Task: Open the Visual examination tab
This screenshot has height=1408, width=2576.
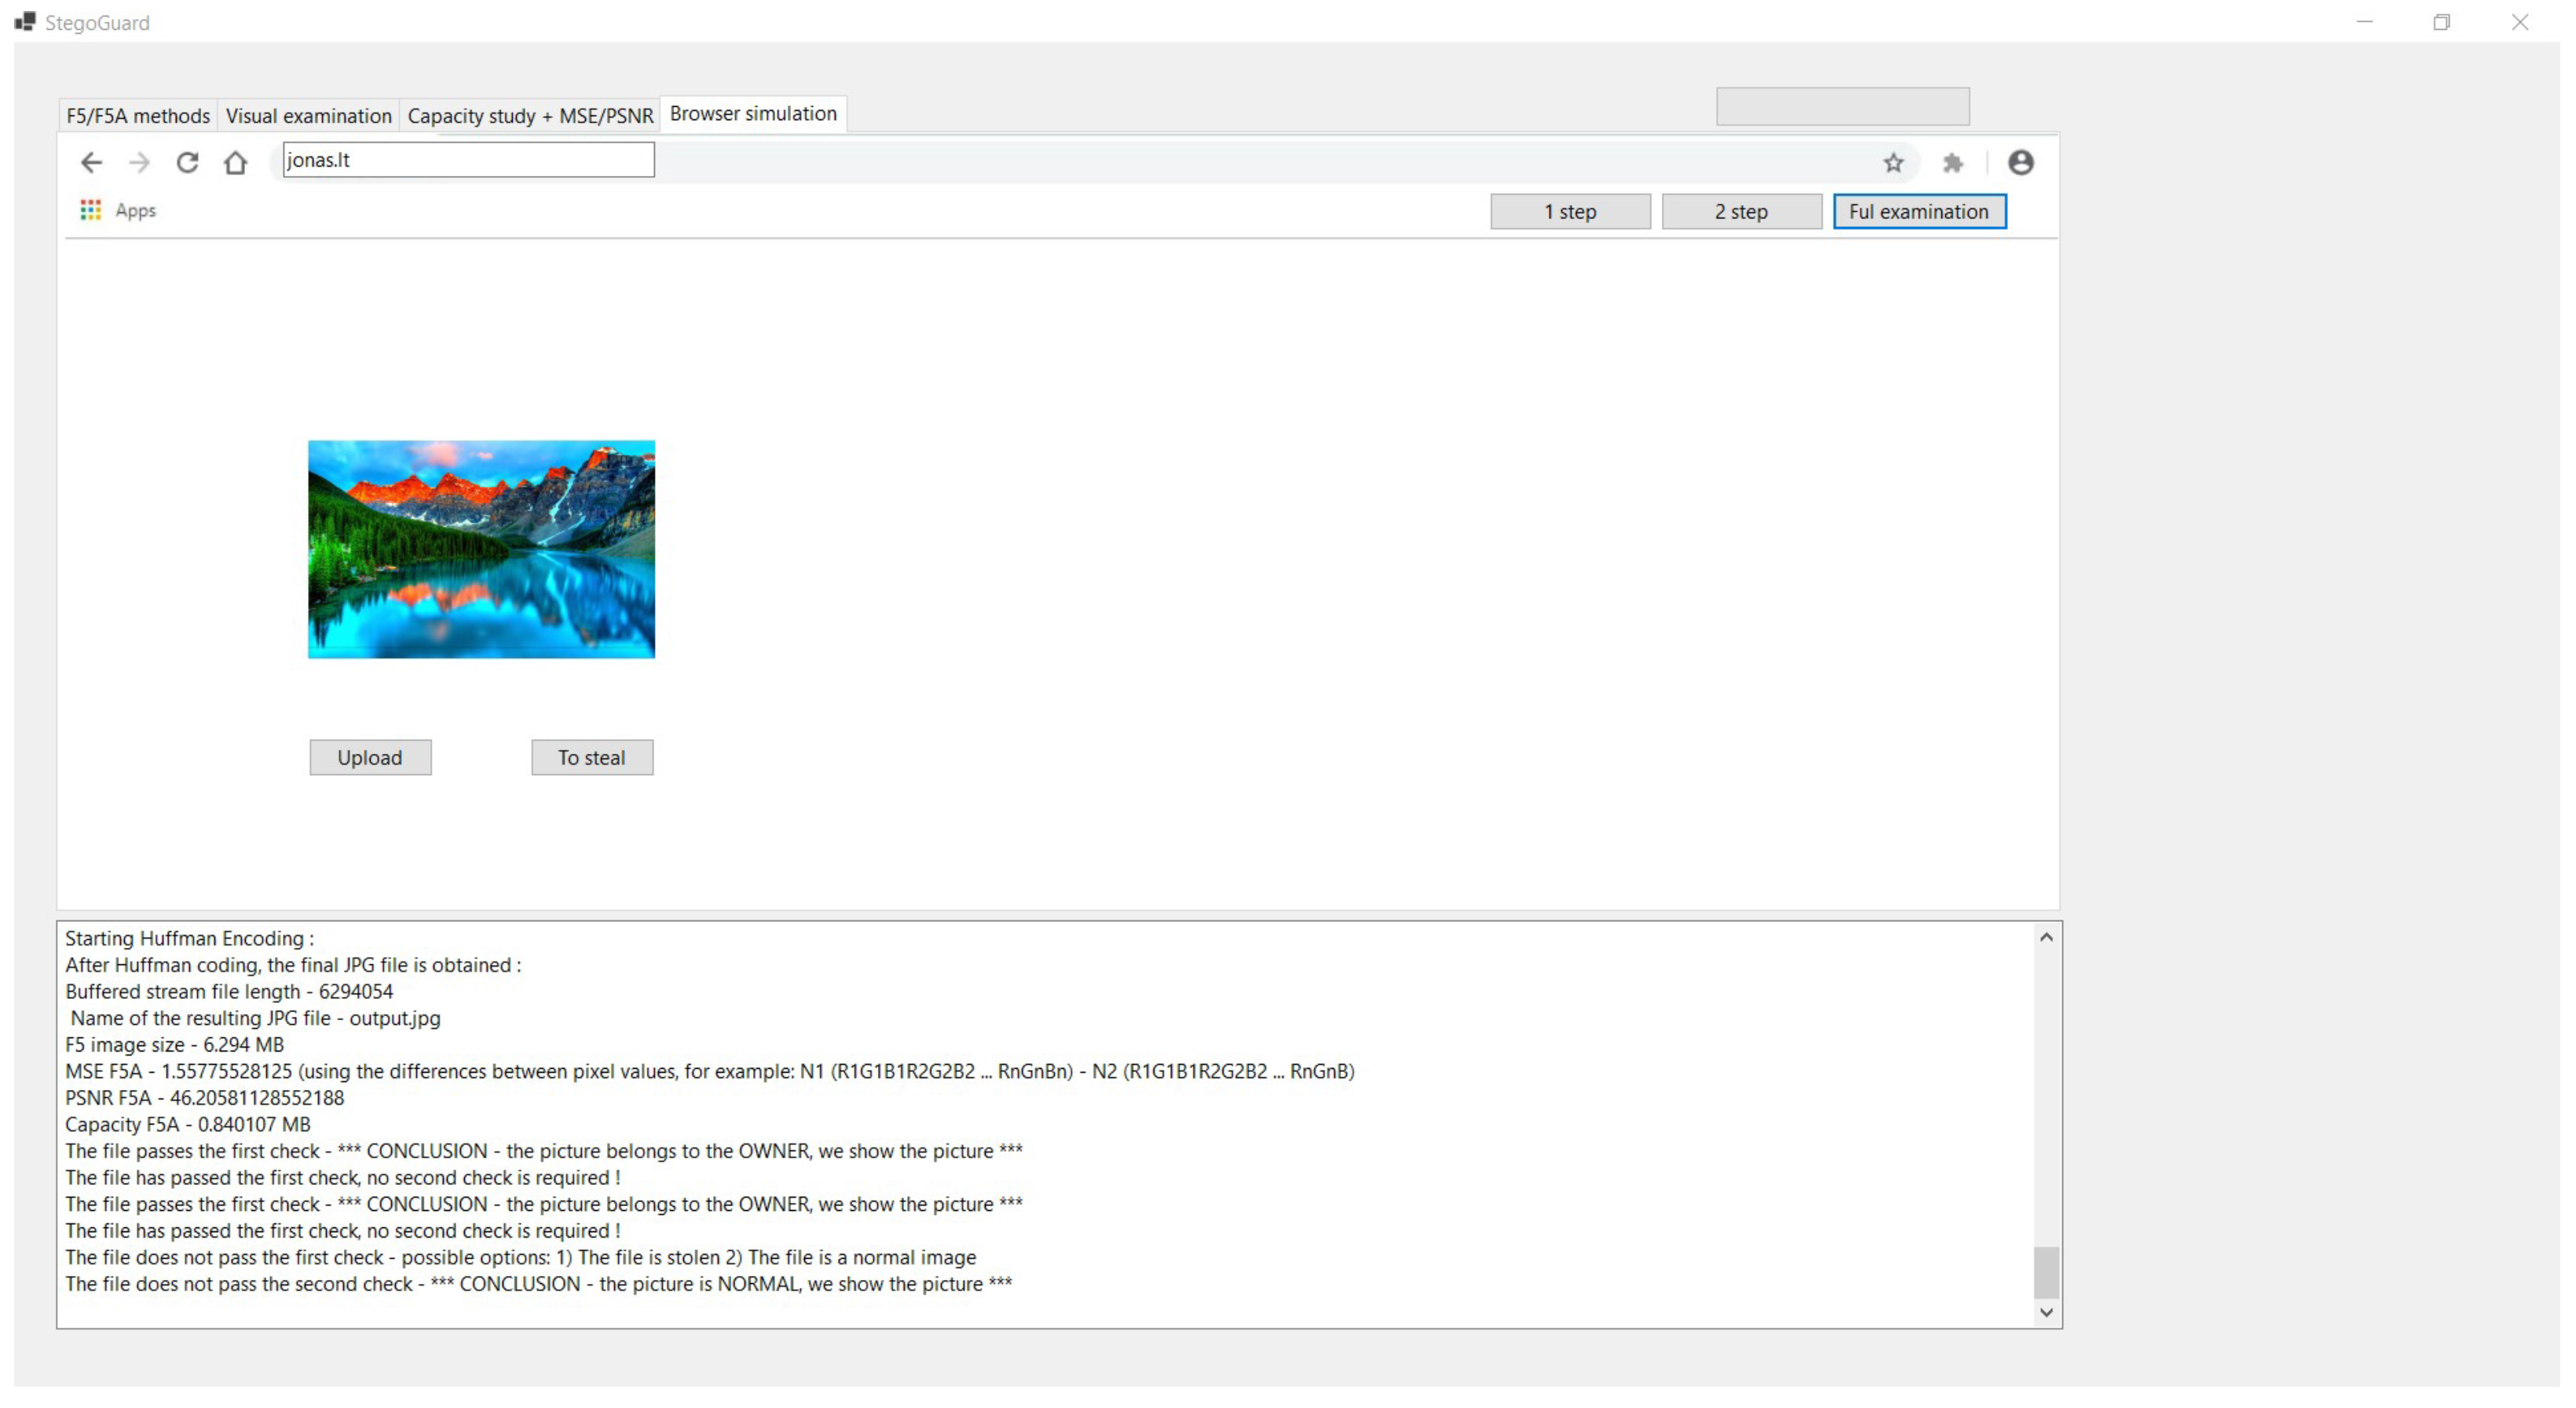Action: pos(308,116)
